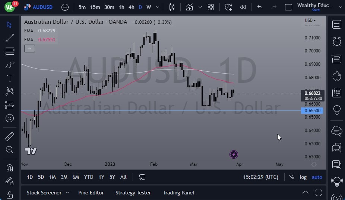Screen dimensions: 345x200
Task: Toggle auto scale on price axis
Action: coord(317,177)
